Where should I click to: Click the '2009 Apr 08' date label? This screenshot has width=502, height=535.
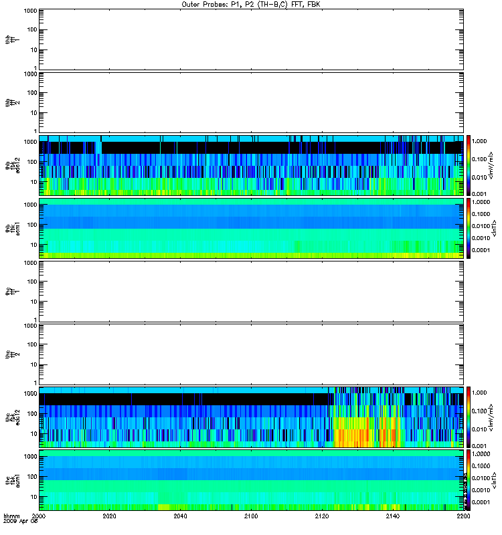coord(21,522)
